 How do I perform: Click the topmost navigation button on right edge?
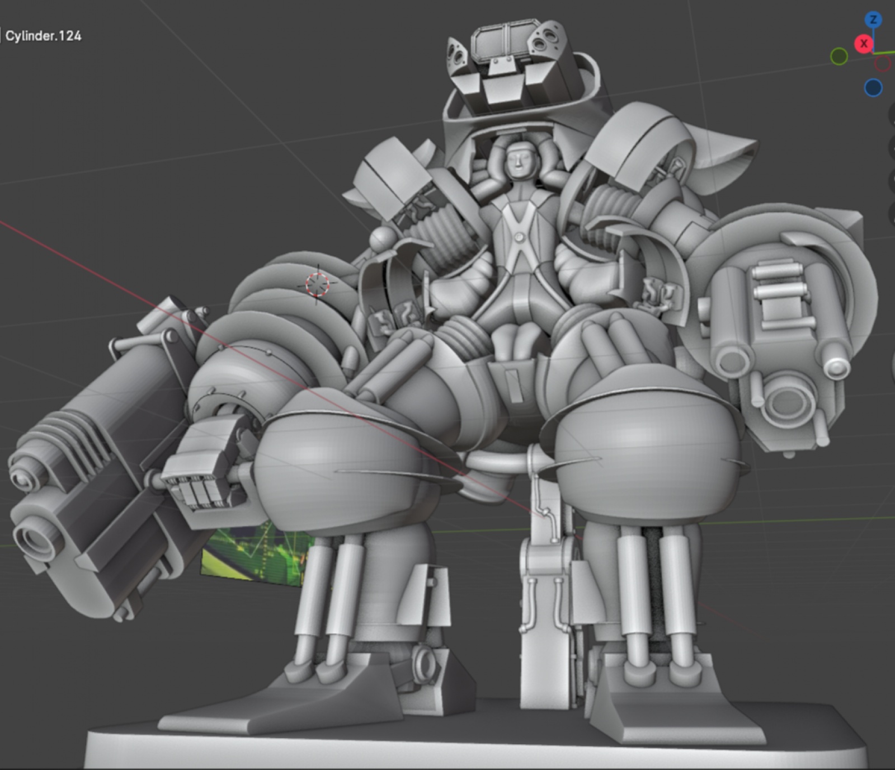click(891, 115)
